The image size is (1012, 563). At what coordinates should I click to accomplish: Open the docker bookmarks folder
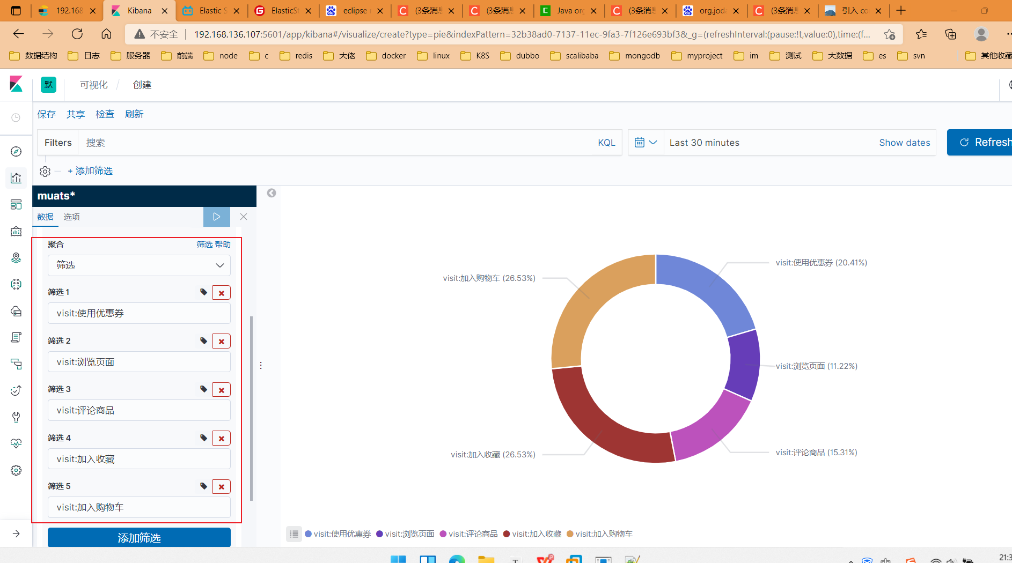click(386, 56)
